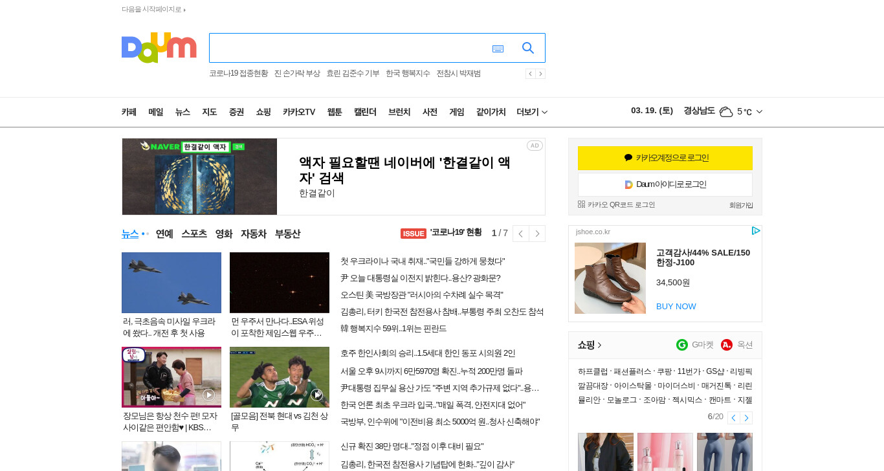Click inside the Daum search input field
Image resolution: width=884 pixels, height=471 pixels.
click(349, 48)
